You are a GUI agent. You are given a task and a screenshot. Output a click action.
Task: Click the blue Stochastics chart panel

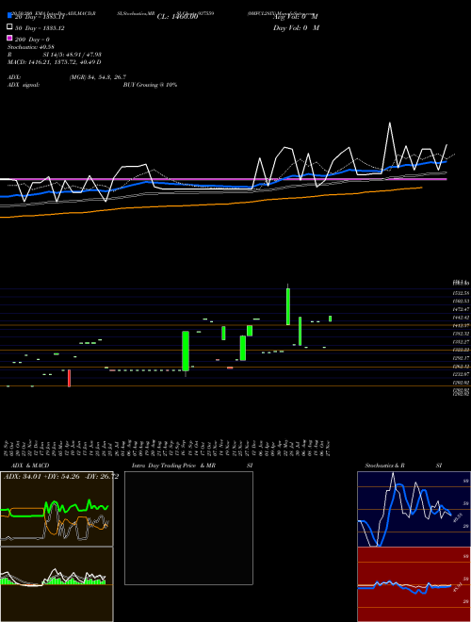(x=414, y=509)
